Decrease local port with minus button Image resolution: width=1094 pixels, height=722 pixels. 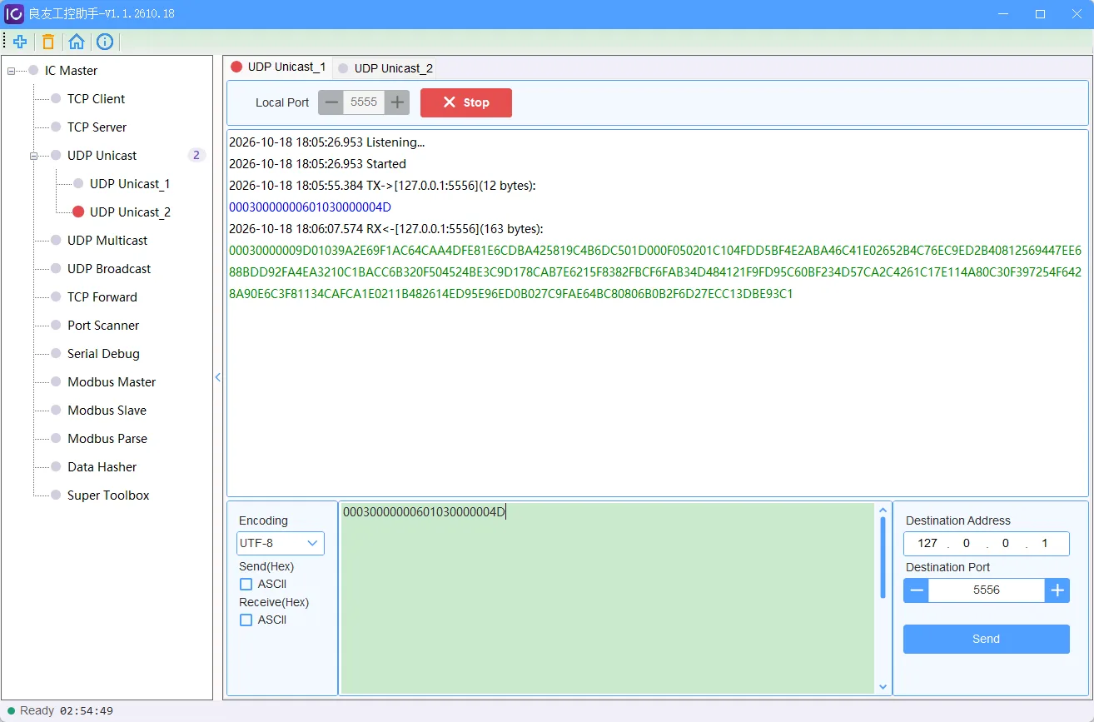[x=331, y=102]
